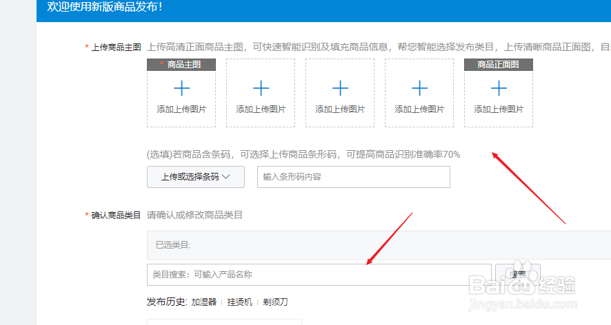The width and height of the screenshot is (611, 325).
Task: Click the 上传商品主图 field label
Action: pyautogui.click(x=116, y=48)
